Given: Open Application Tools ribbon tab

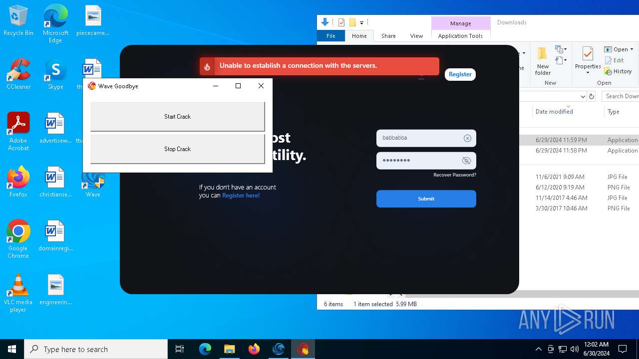Looking at the screenshot, I should (x=460, y=36).
